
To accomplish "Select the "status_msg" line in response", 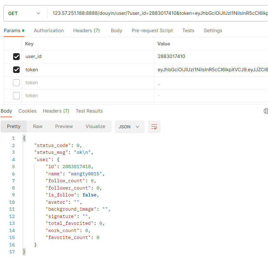I will click(x=64, y=153).
